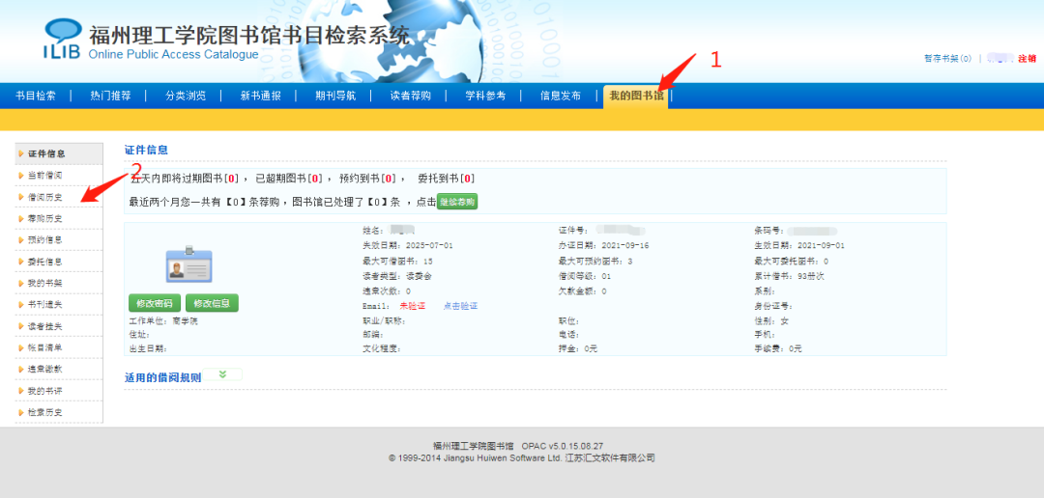Click the Online Public Access Catalogue subtitle
Screen dimensions: 1044x498
tap(173, 54)
